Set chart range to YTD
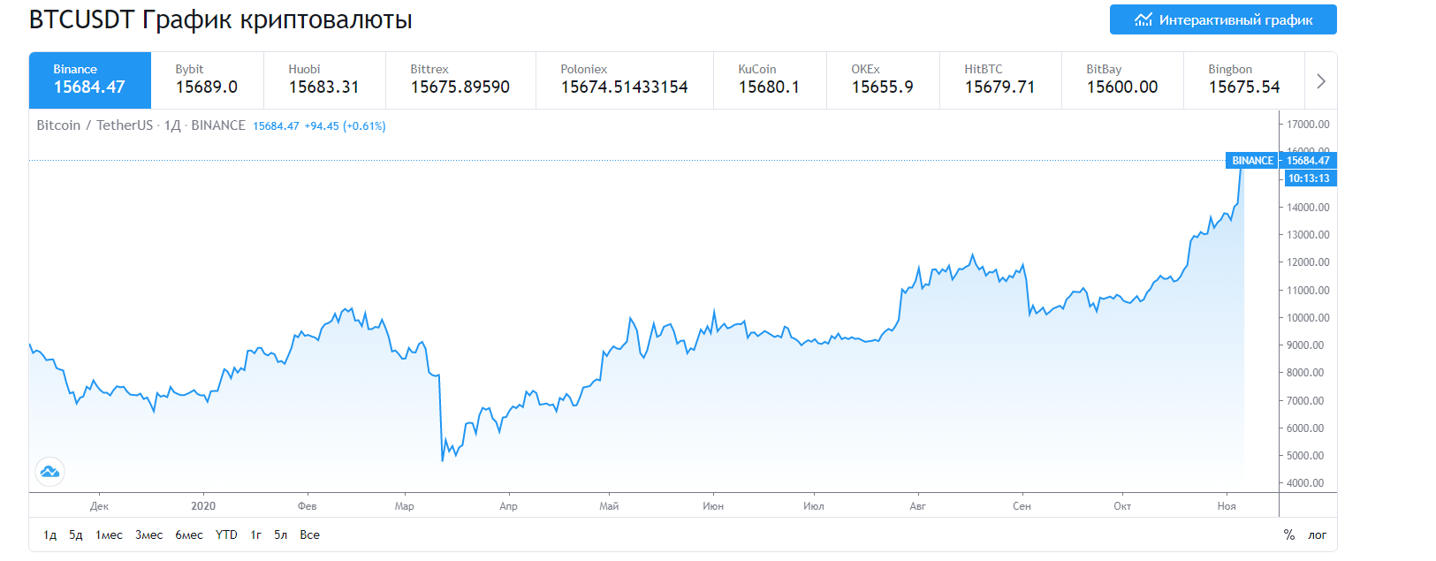 226,534
